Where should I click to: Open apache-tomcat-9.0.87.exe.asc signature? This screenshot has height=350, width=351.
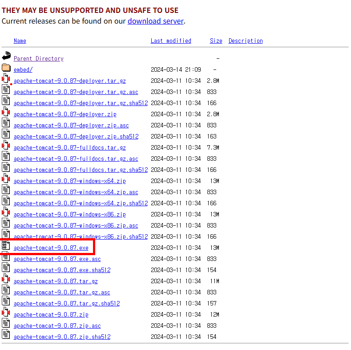[x=57, y=259]
